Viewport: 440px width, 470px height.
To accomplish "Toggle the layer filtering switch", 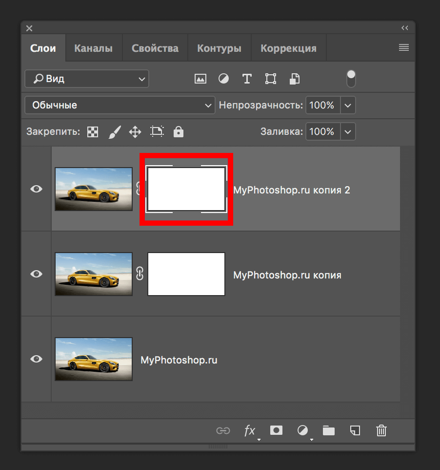I will click(x=351, y=79).
